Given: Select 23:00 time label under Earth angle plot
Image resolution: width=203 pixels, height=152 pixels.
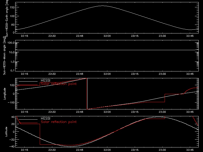Looking at the screenshot, I should pyautogui.click(x=107, y=36).
